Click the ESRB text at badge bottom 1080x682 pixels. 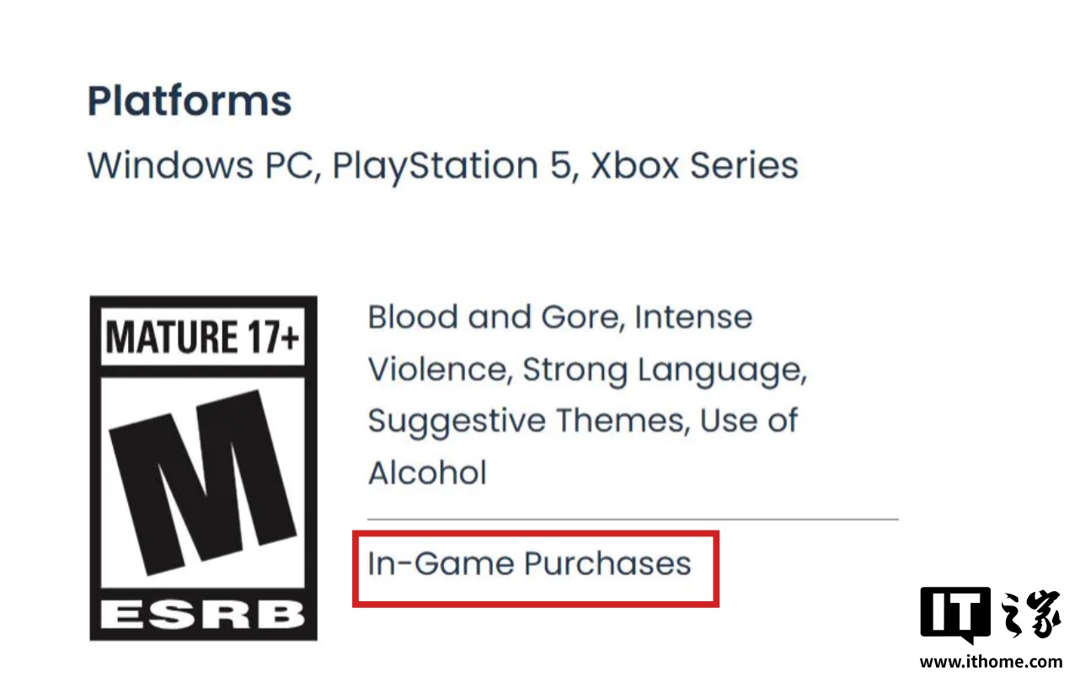(x=203, y=615)
